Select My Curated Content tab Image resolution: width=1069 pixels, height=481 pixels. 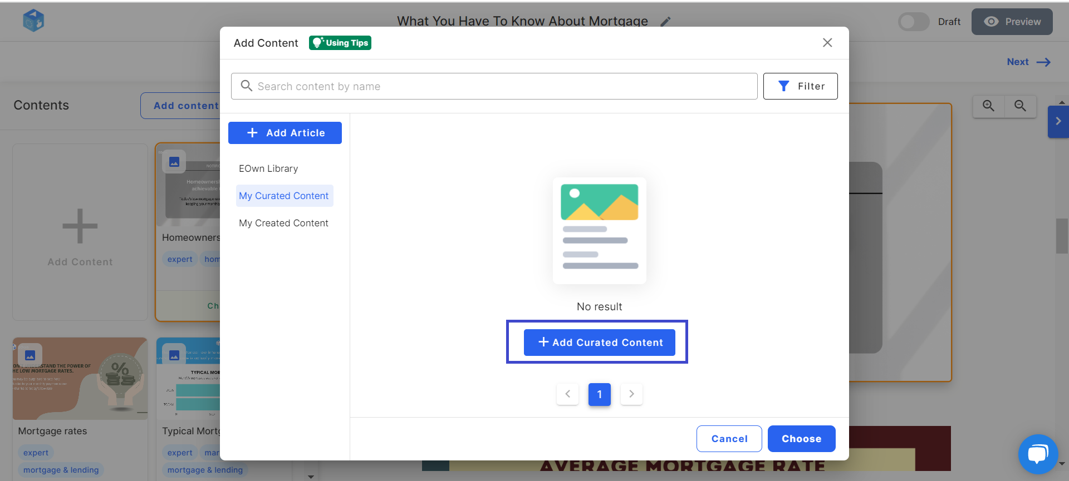tap(285, 196)
